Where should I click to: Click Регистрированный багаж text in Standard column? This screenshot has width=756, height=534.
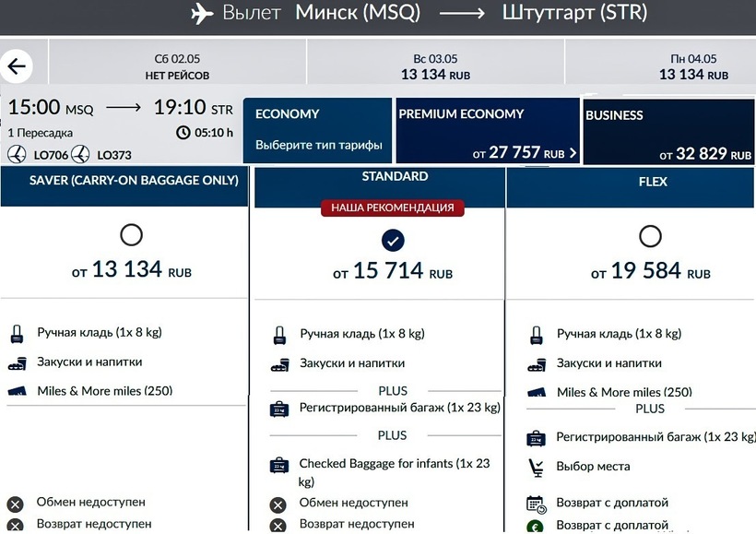[400, 408]
